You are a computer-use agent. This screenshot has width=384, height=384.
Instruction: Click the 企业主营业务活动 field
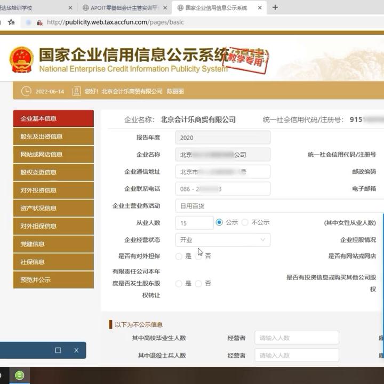coord(279,206)
